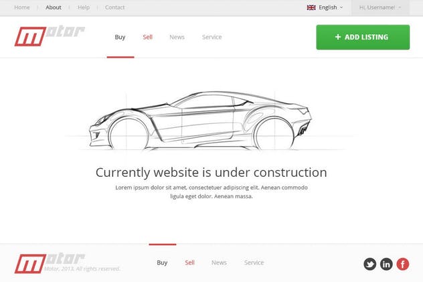Image resolution: width=423 pixels, height=282 pixels.
Task: Click the sports car sketch image
Action: pyautogui.click(x=201, y=121)
